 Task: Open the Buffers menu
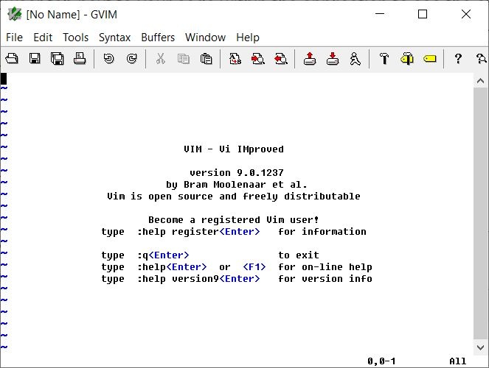pyautogui.click(x=158, y=38)
